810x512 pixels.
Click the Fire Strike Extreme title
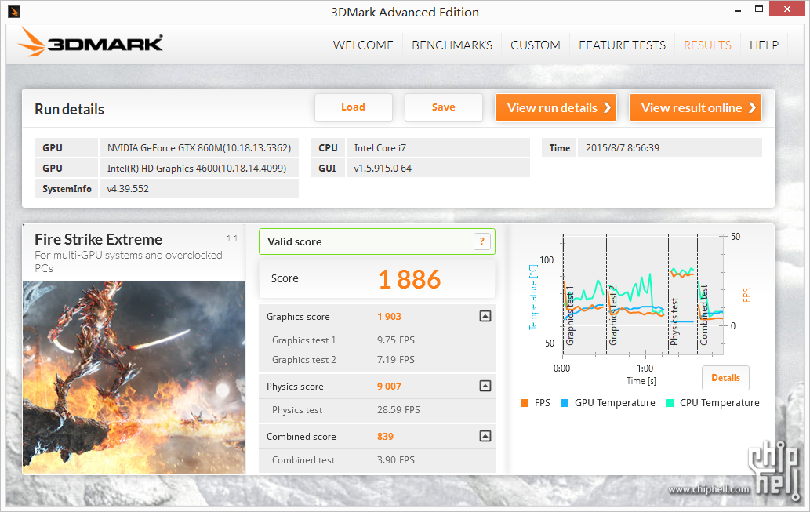[98, 239]
